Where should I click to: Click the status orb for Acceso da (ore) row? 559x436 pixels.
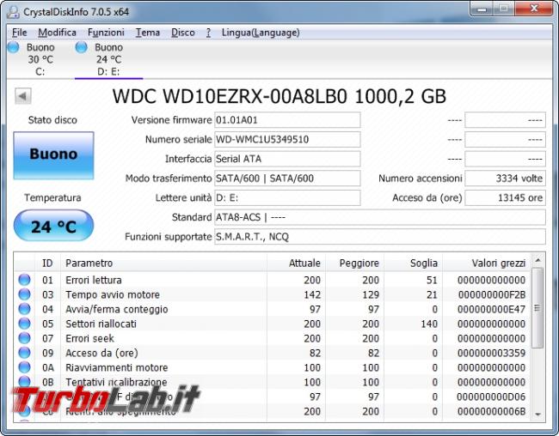[24, 353]
